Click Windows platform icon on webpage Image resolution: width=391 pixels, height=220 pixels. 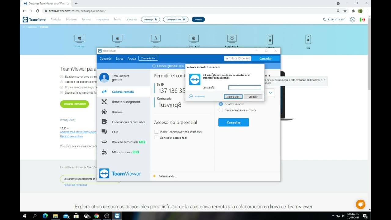pos(79,38)
